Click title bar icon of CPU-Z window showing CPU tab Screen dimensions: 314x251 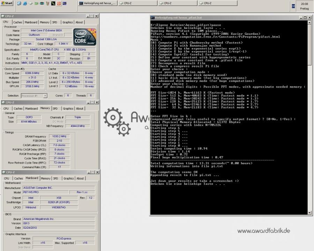point(3,16)
